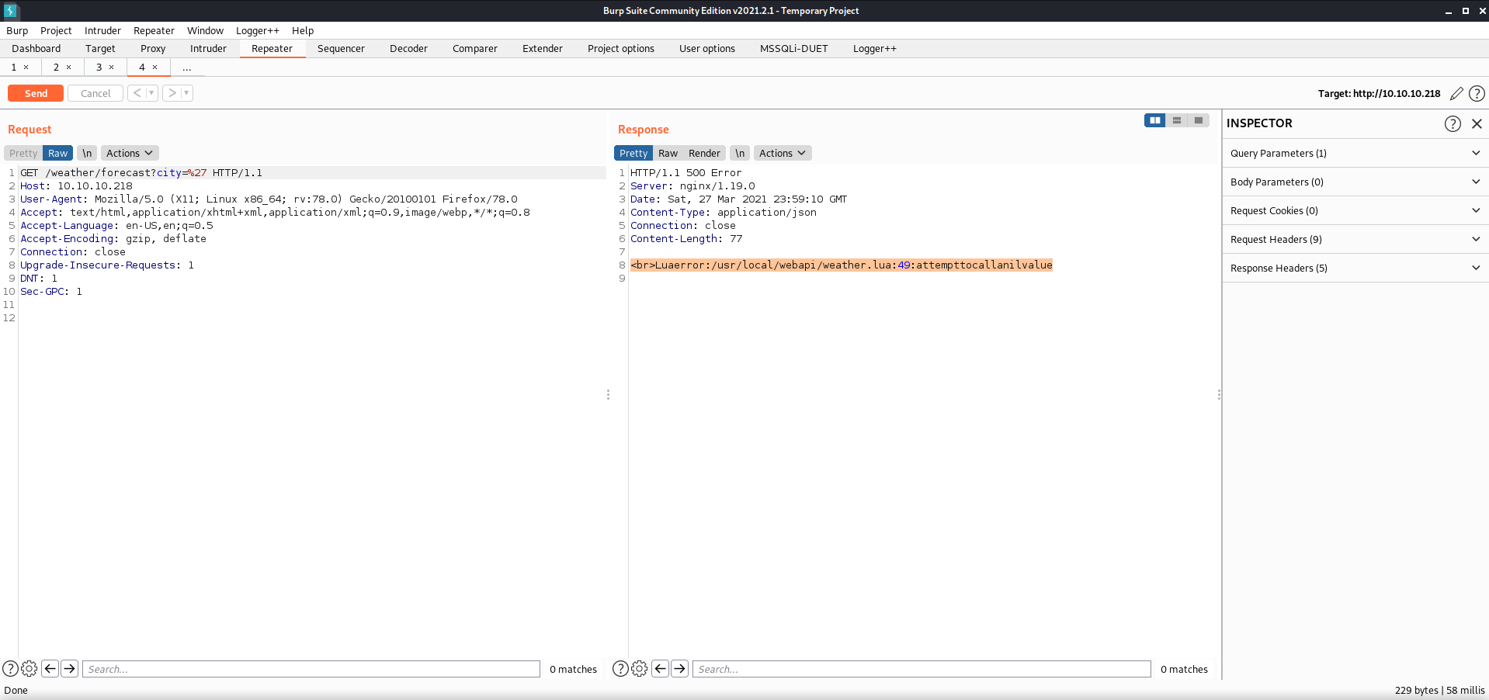This screenshot has width=1489, height=700.
Task: Edit the target with the pencil icon
Action: coord(1456,93)
